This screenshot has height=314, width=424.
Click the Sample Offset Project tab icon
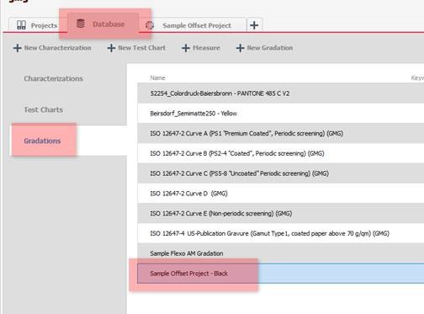pyautogui.click(x=150, y=25)
